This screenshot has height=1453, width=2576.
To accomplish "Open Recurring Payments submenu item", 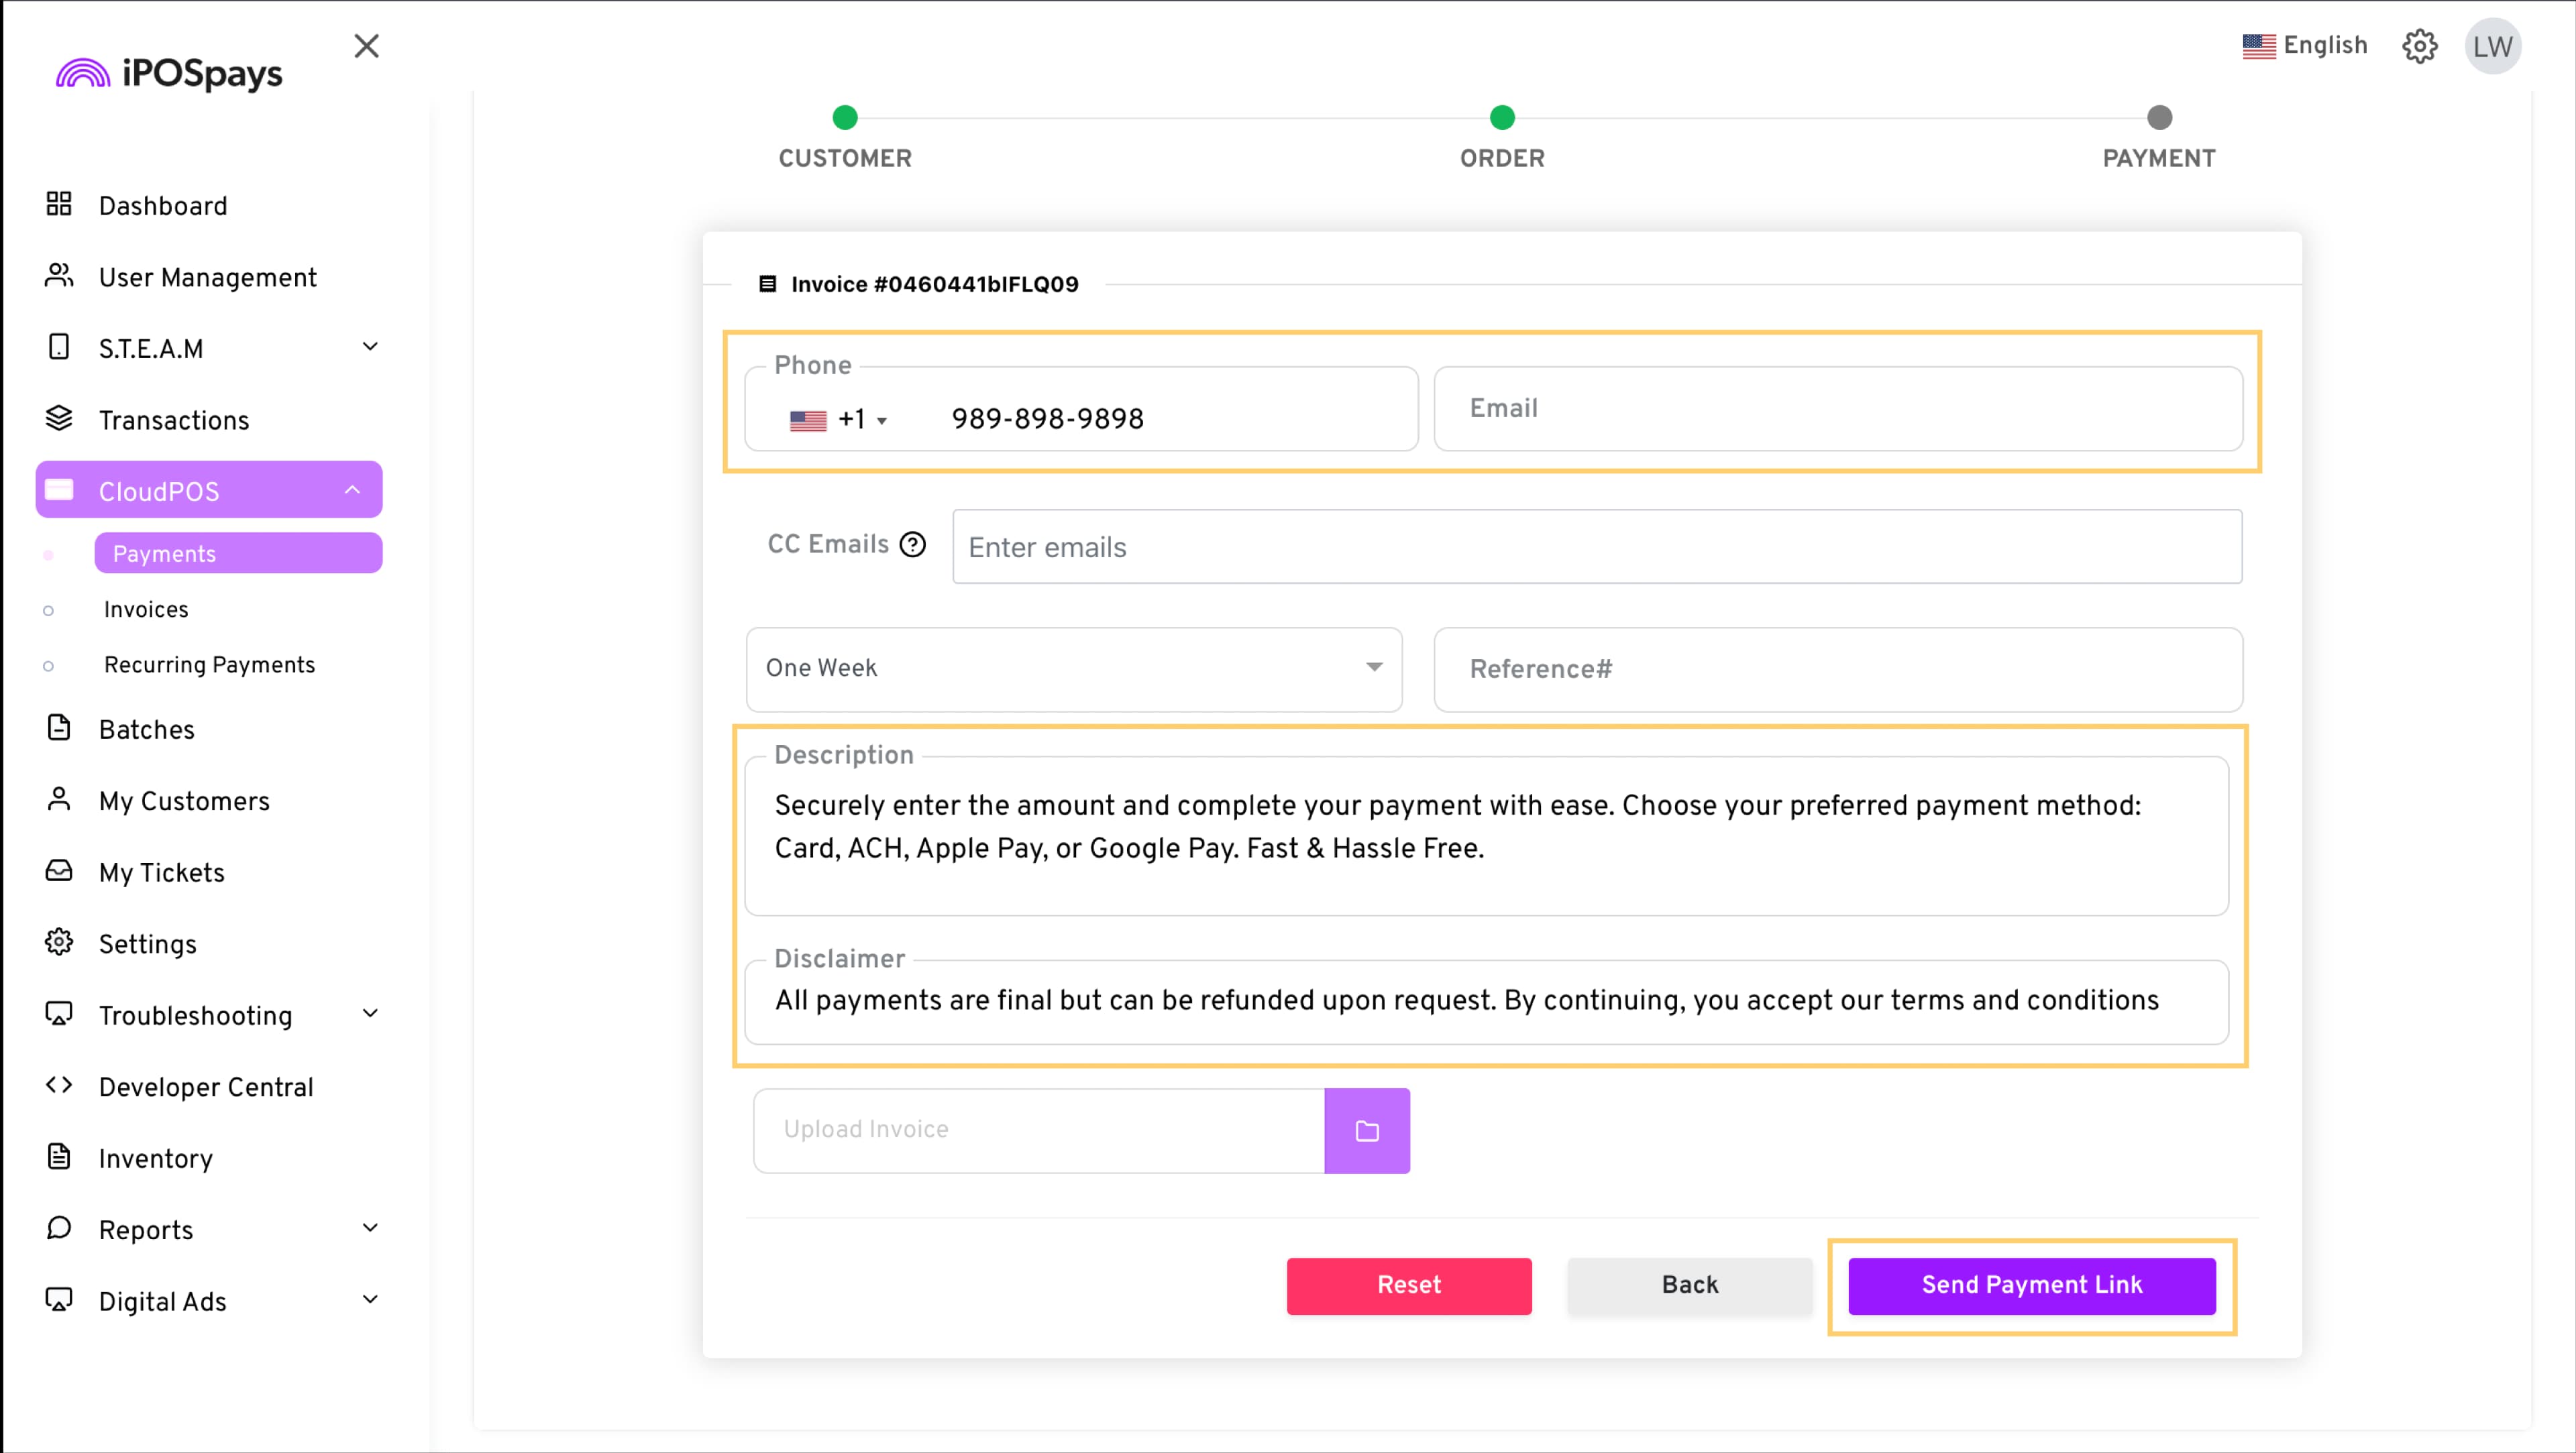I will tap(209, 664).
